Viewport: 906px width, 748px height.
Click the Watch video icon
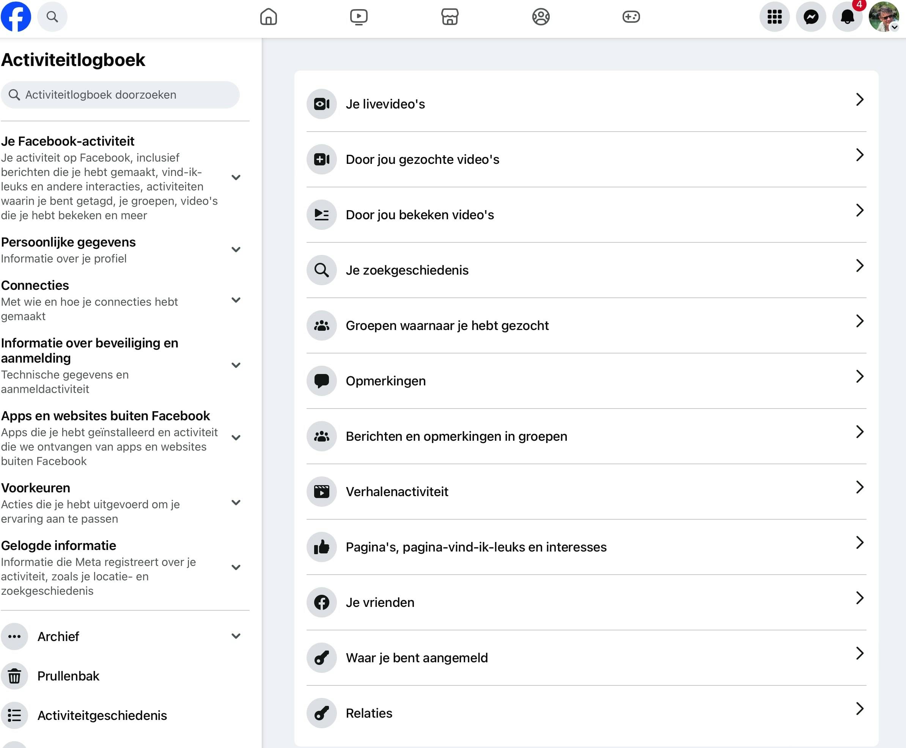coord(359,17)
